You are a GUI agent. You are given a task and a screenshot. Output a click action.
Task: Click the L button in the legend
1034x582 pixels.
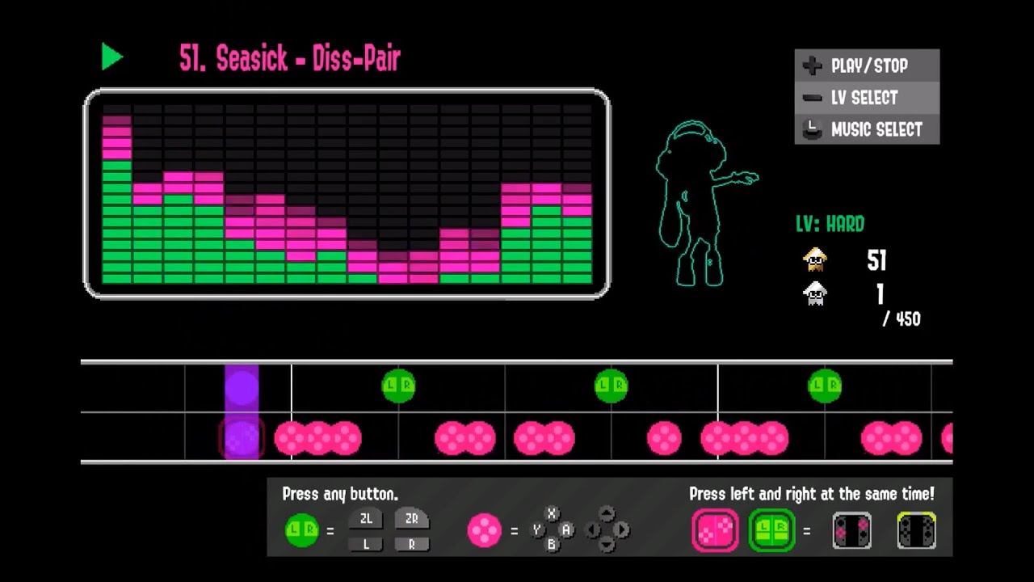click(366, 544)
